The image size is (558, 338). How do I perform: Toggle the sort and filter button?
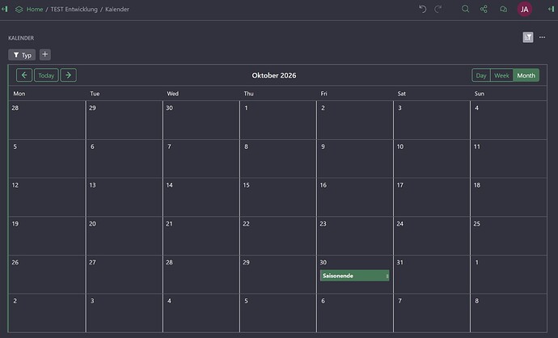click(528, 37)
